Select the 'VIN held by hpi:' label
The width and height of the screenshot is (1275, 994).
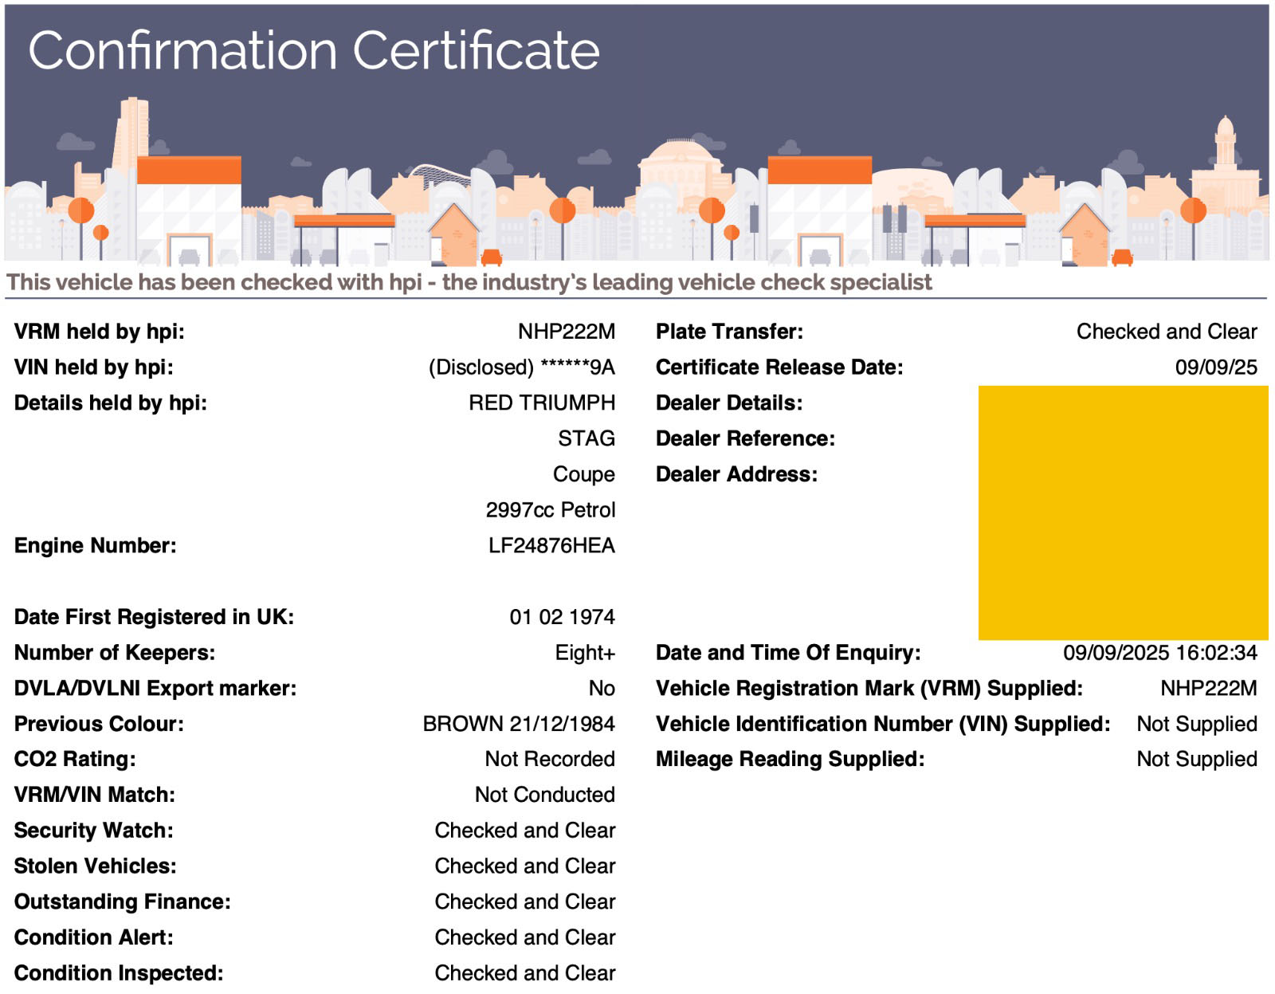pos(94,367)
